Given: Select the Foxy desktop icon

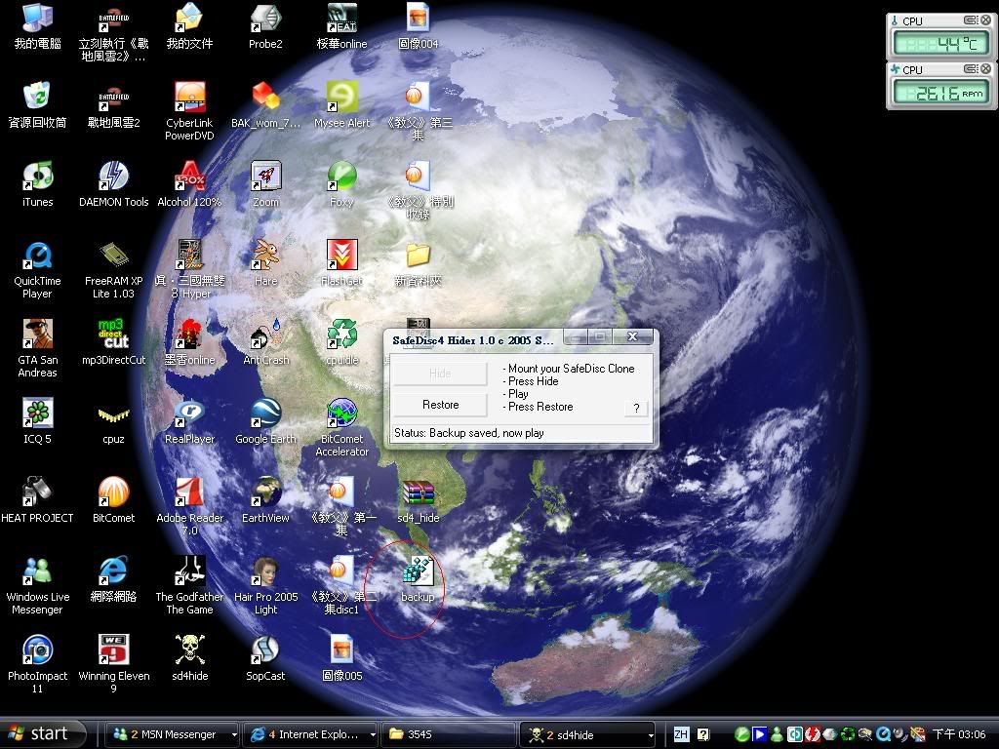Looking at the screenshot, I should point(342,177).
